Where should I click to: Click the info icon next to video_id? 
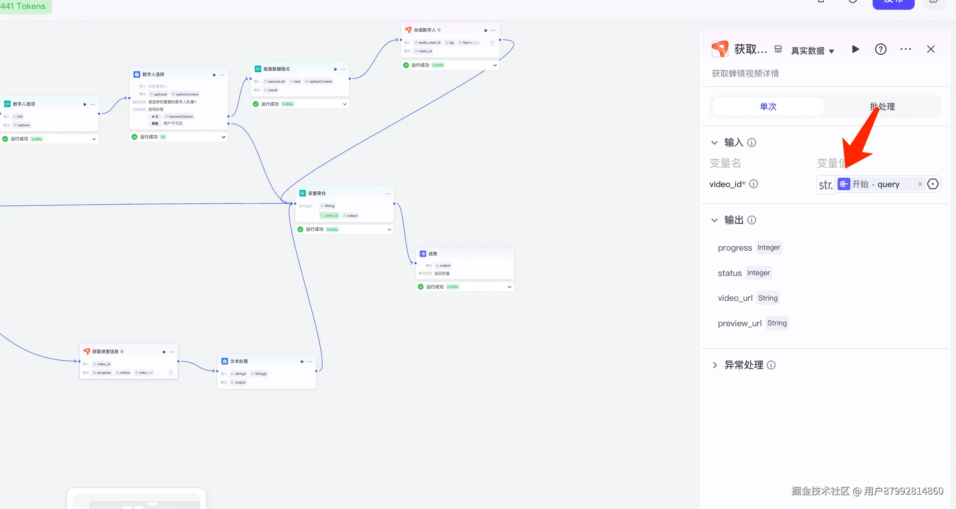click(x=754, y=184)
